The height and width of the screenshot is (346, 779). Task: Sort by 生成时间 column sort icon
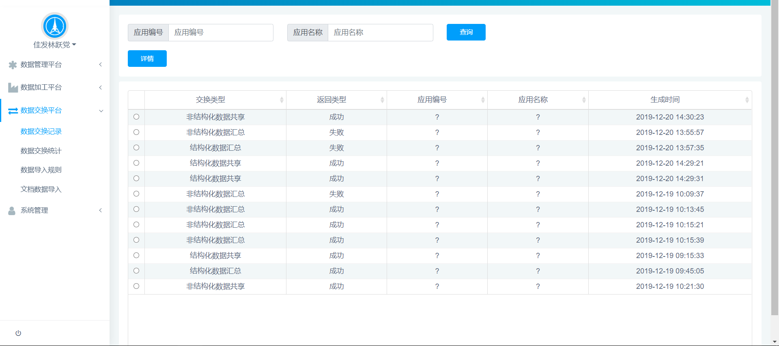(x=747, y=100)
